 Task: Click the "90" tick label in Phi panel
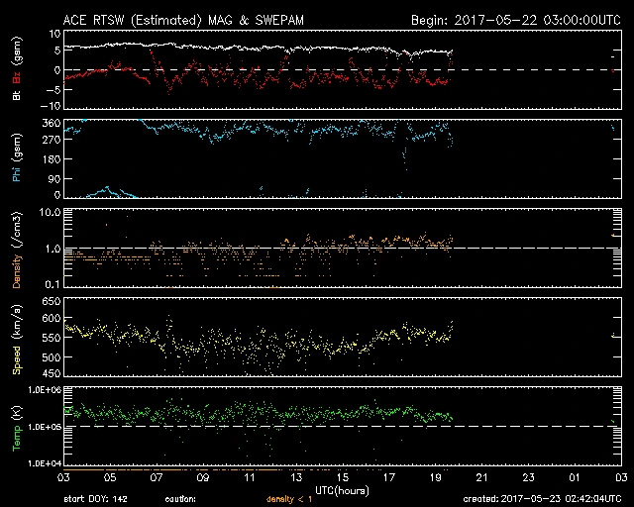[x=54, y=178]
